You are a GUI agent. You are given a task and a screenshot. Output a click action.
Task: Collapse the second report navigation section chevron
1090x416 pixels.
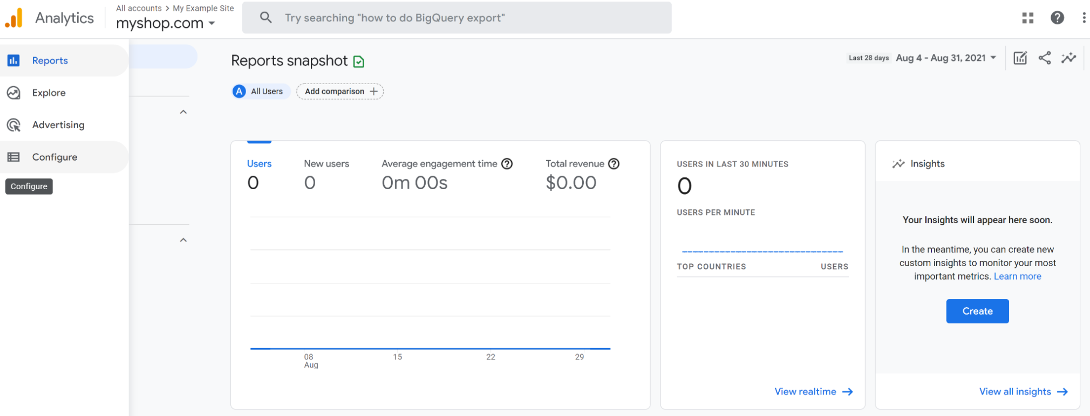183,240
